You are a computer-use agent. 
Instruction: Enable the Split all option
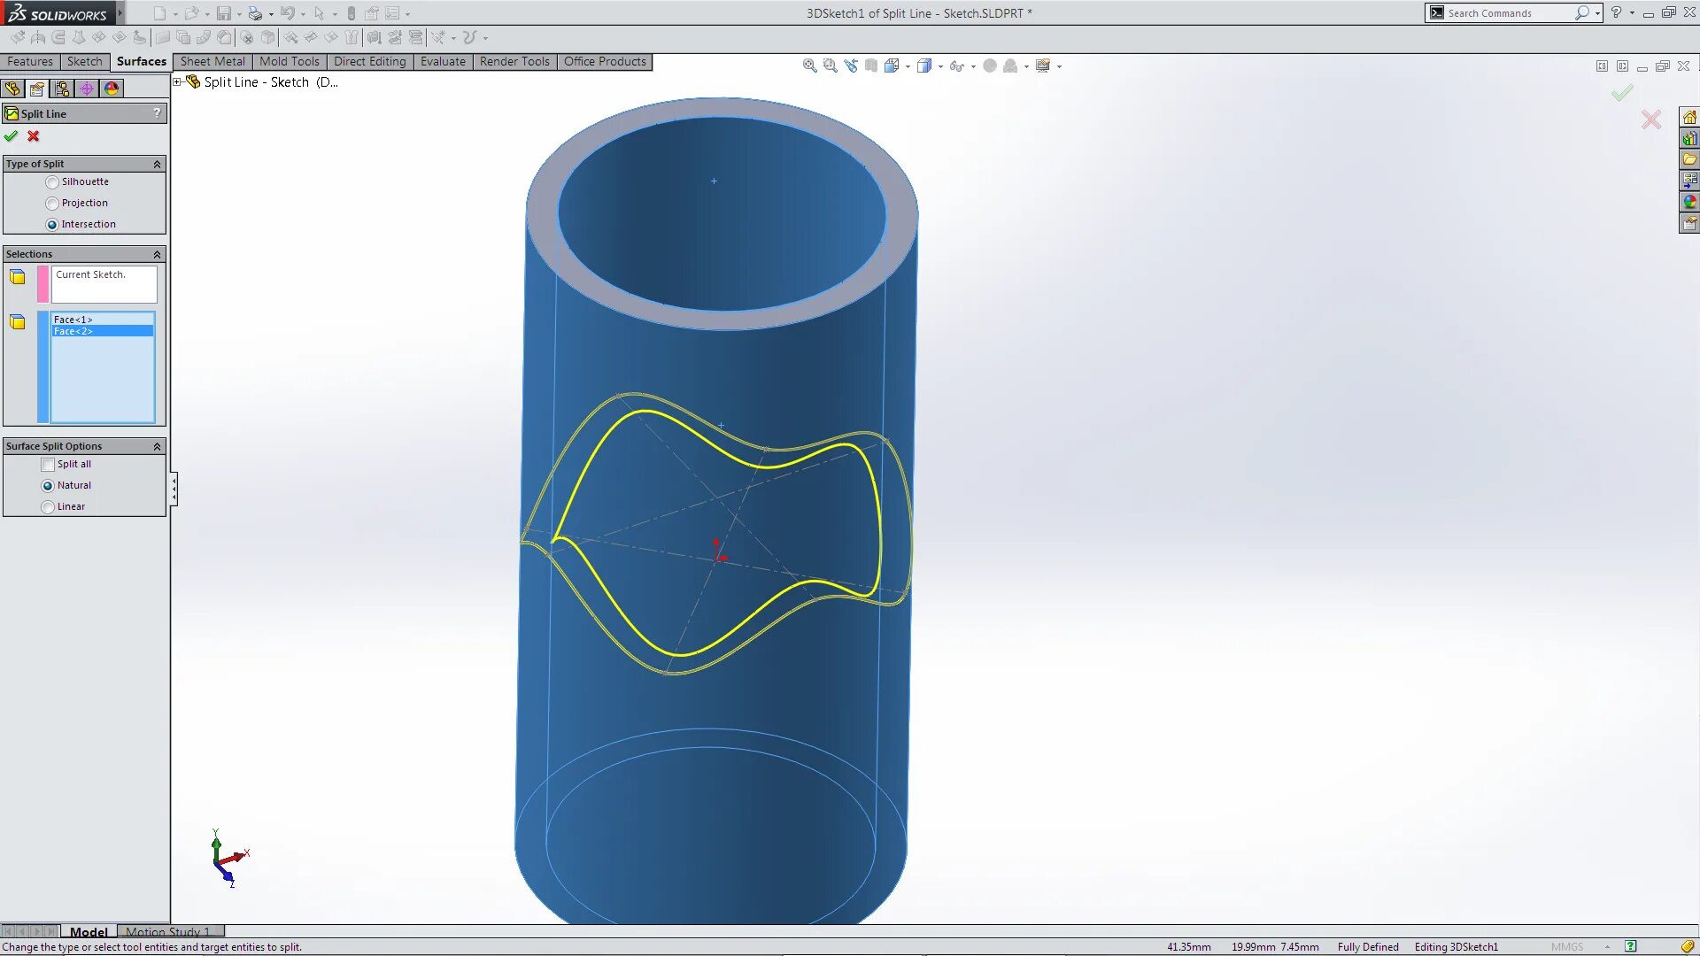click(x=48, y=464)
